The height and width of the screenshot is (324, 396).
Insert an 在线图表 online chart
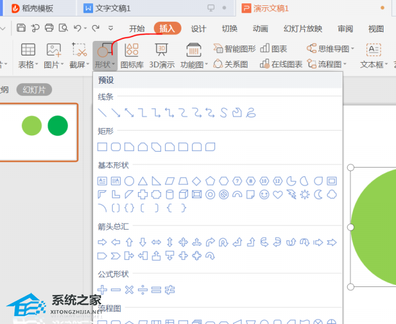pos(281,64)
